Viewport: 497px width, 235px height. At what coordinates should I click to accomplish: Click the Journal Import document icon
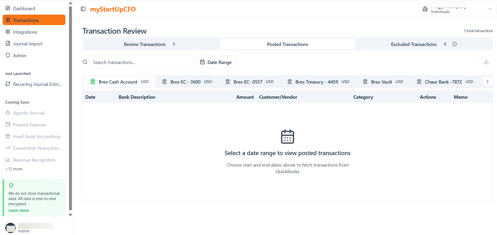8,43
